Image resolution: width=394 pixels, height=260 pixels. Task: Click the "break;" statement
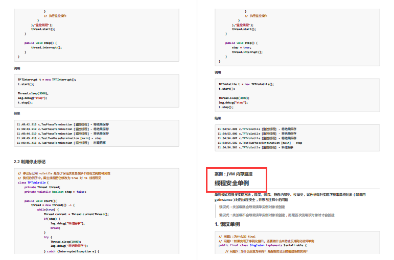point(55,228)
